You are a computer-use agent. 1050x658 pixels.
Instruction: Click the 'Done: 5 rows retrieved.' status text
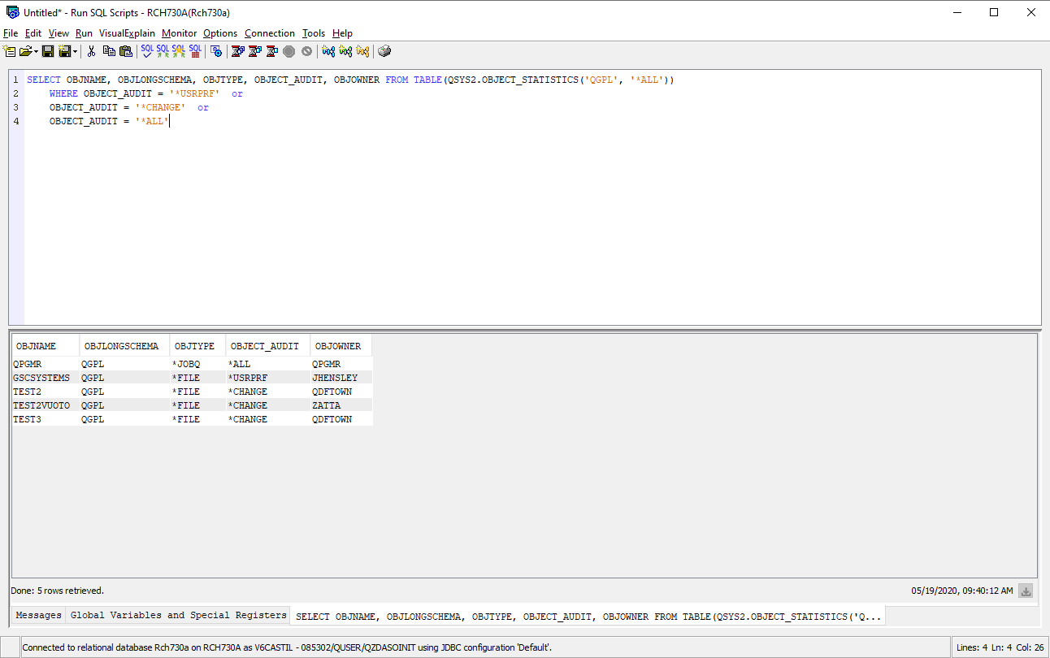(57, 591)
